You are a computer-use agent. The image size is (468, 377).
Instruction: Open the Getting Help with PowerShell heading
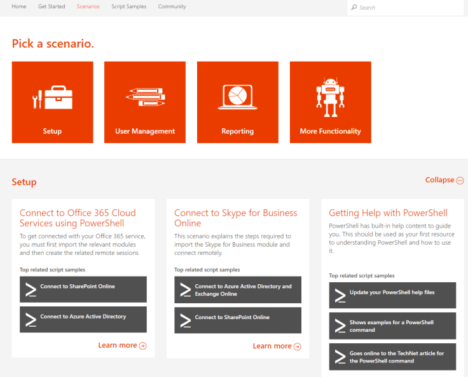(x=388, y=213)
